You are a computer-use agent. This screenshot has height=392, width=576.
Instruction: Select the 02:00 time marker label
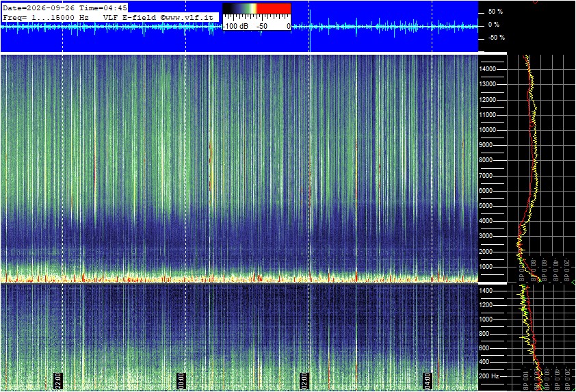coord(304,380)
